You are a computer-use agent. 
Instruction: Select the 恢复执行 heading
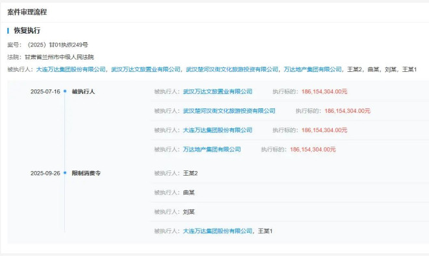[27, 30]
